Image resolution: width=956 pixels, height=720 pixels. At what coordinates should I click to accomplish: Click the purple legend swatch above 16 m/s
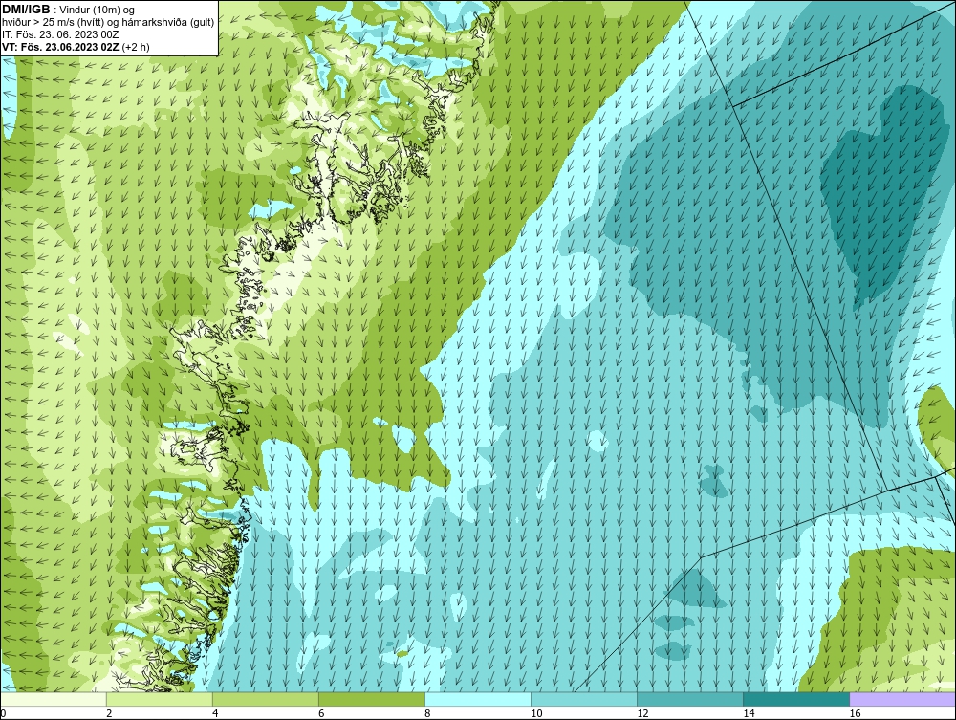point(902,699)
